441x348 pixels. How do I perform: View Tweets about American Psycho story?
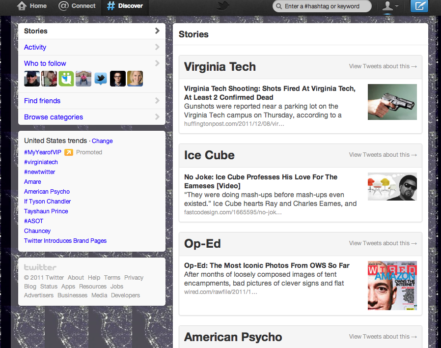383,337
